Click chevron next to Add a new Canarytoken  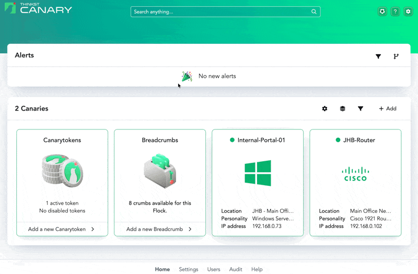click(x=92, y=229)
